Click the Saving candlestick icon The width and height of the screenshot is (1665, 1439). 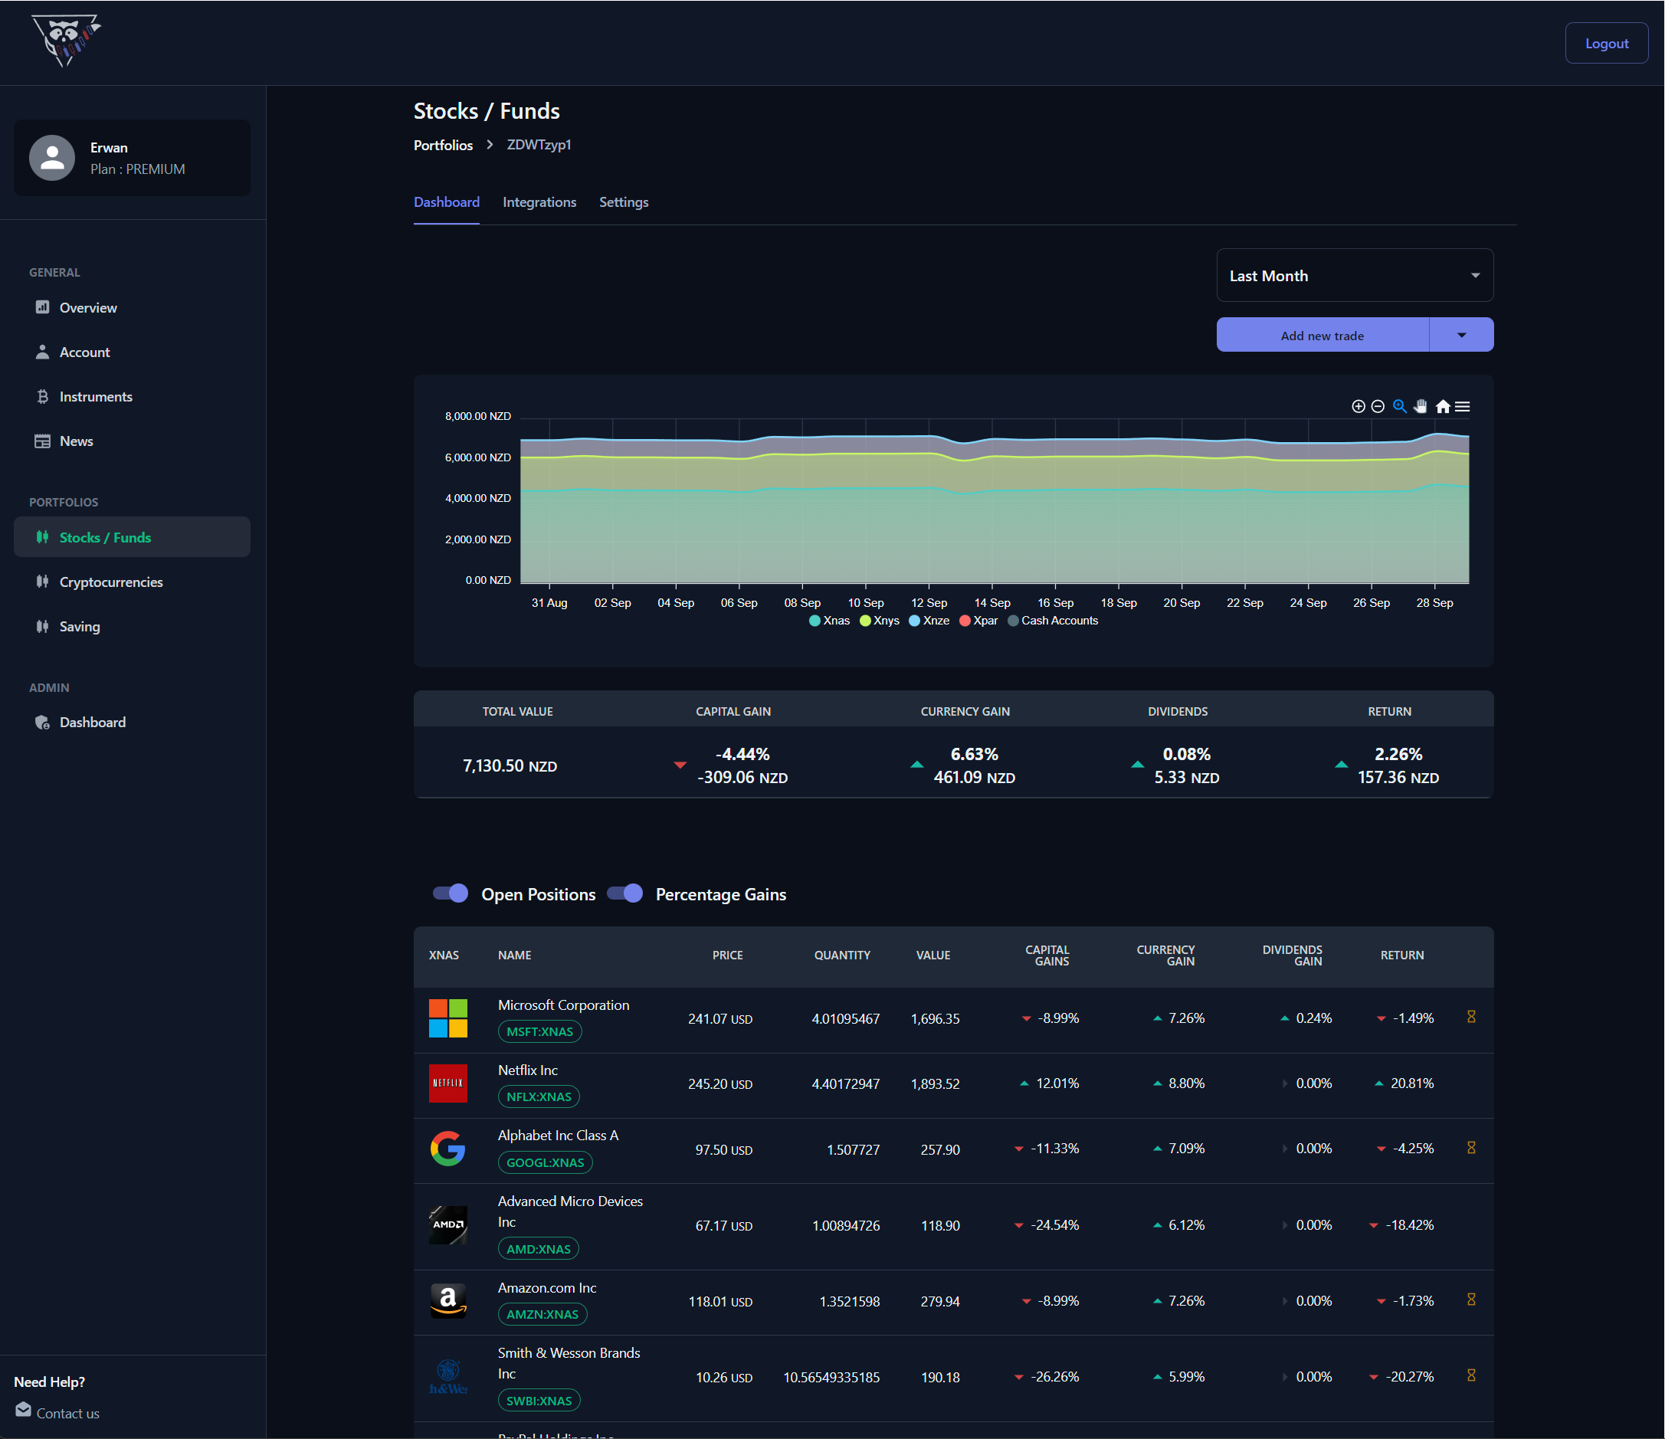[x=43, y=626]
